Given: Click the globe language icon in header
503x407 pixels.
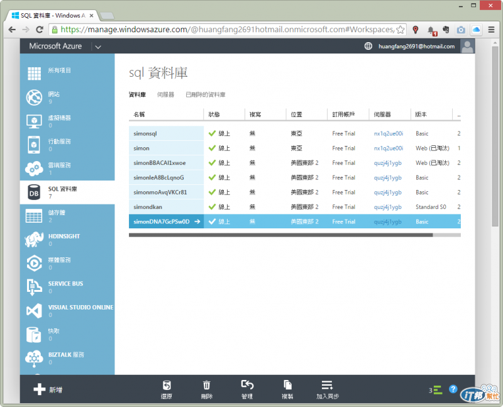Looking at the screenshot, I should 368,46.
